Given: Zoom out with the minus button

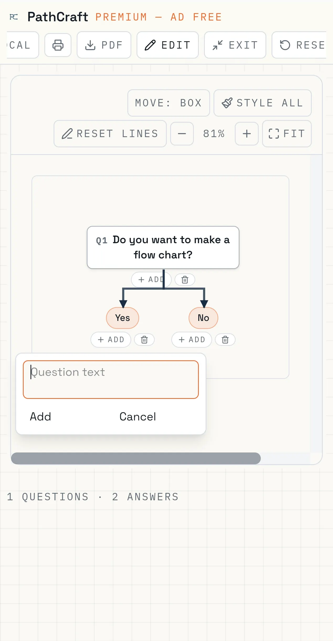Looking at the screenshot, I should (x=182, y=134).
